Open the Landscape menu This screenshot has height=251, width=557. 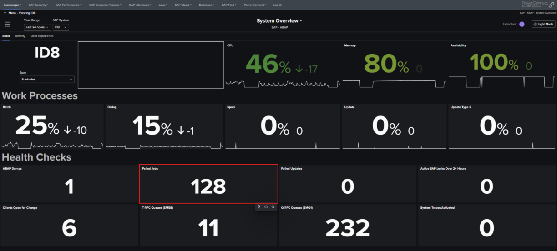pyautogui.click(x=12, y=5)
